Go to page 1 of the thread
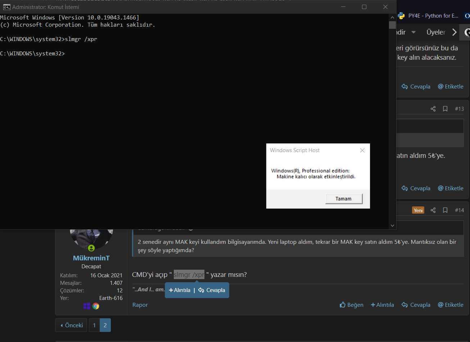 pos(94,325)
